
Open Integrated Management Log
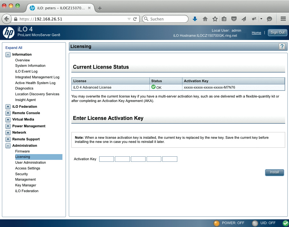37,77
